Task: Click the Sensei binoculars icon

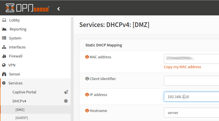Action: (4, 74)
